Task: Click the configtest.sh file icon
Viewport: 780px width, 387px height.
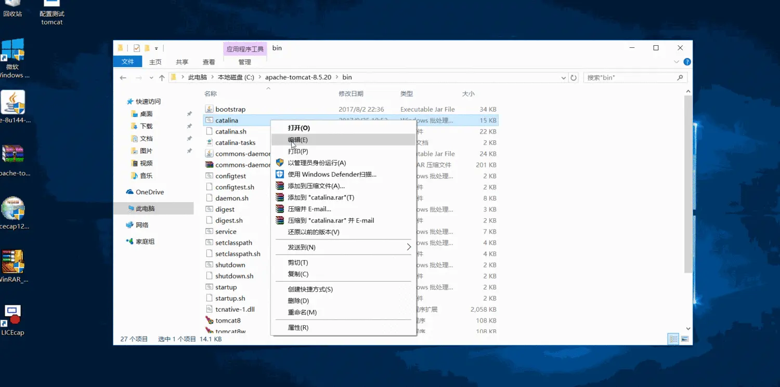Action: [x=209, y=187]
